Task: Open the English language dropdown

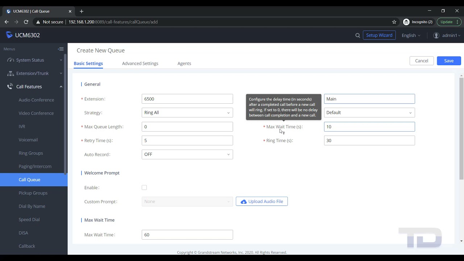Action: pos(411,36)
